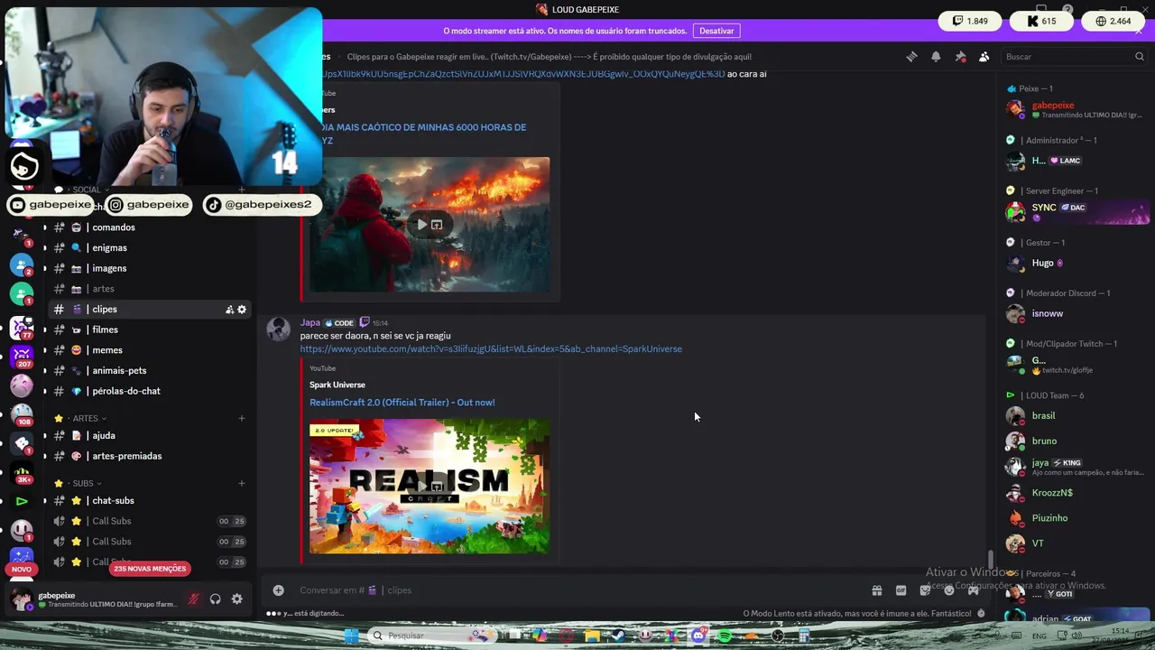Click the magnifier icon in Buscar box
This screenshot has width=1155, height=650.
coord(1139,56)
